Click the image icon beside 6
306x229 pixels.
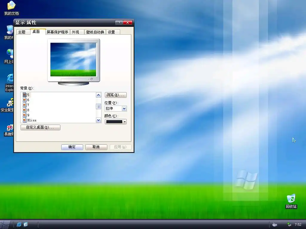(x=25, y=100)
